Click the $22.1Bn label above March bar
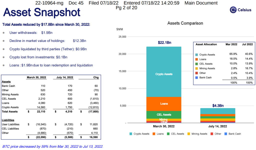This screenshot has width=256, height=150. pyautogui.click(x=164, y=43)
